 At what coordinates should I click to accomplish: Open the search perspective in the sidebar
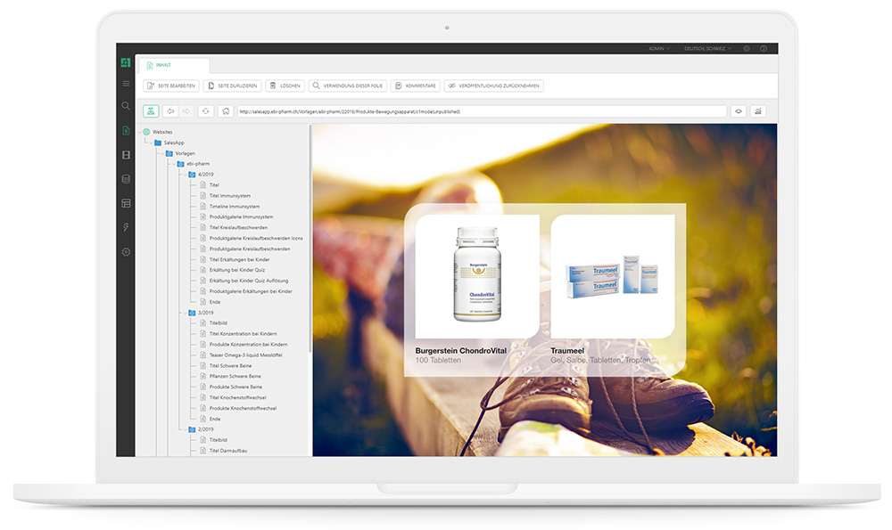point(126,106)
